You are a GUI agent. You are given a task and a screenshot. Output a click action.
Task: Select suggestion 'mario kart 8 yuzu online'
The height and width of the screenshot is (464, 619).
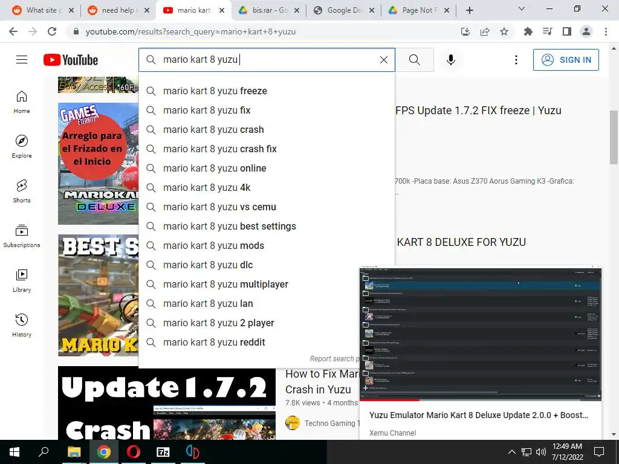click(x=267, y=168)
